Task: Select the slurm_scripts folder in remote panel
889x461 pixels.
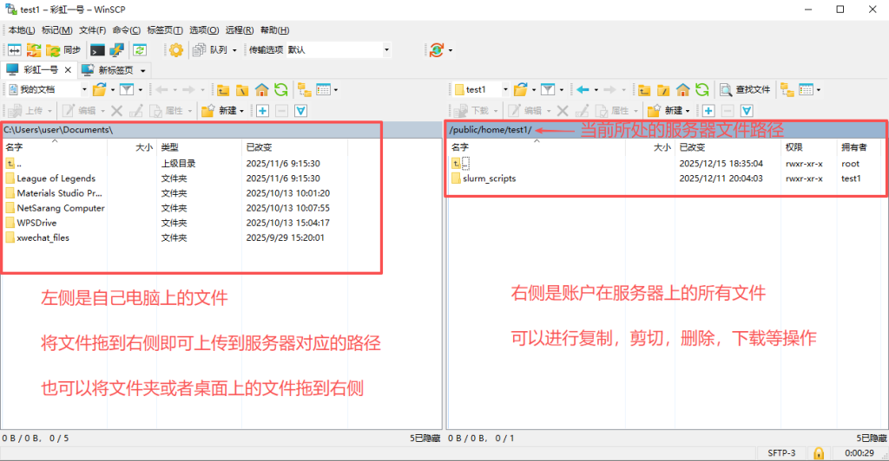Action: (x=491, y=179)
